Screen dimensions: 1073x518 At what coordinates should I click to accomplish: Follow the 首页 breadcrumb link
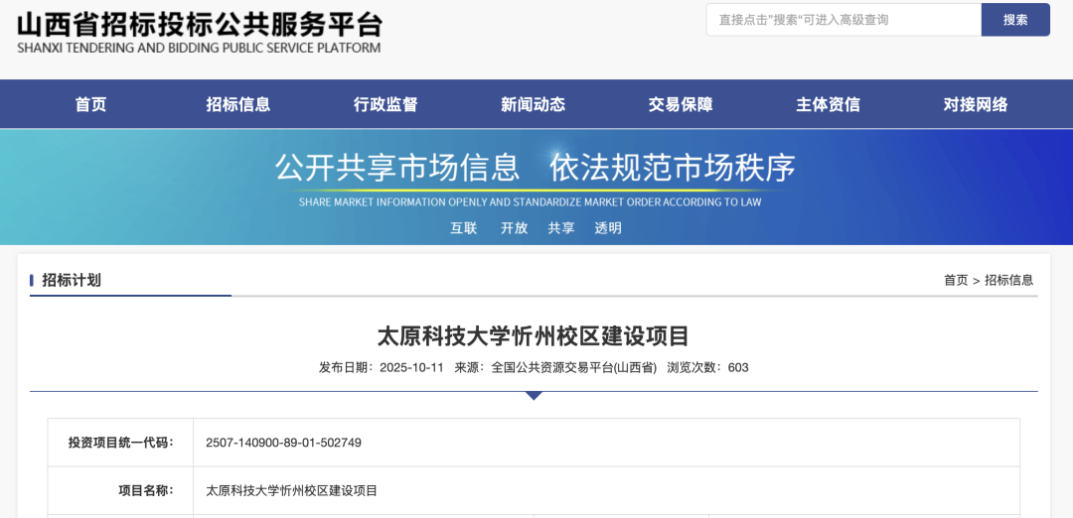coord(956,280)
